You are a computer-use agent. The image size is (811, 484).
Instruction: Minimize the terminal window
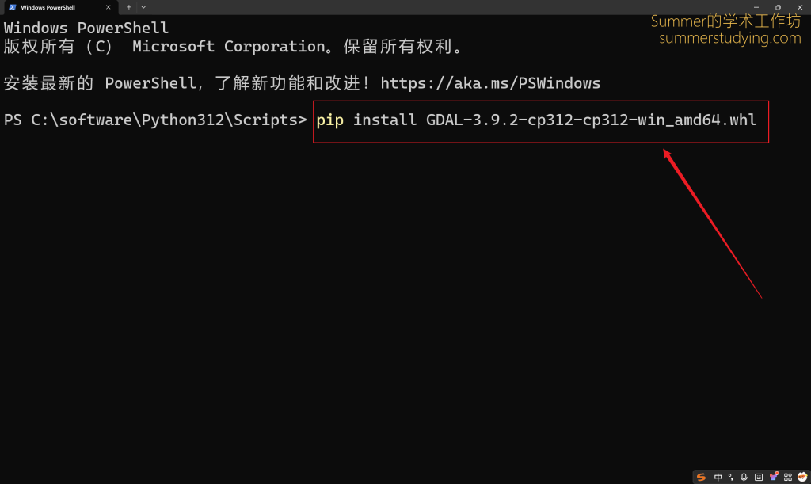tap(757, 7)
